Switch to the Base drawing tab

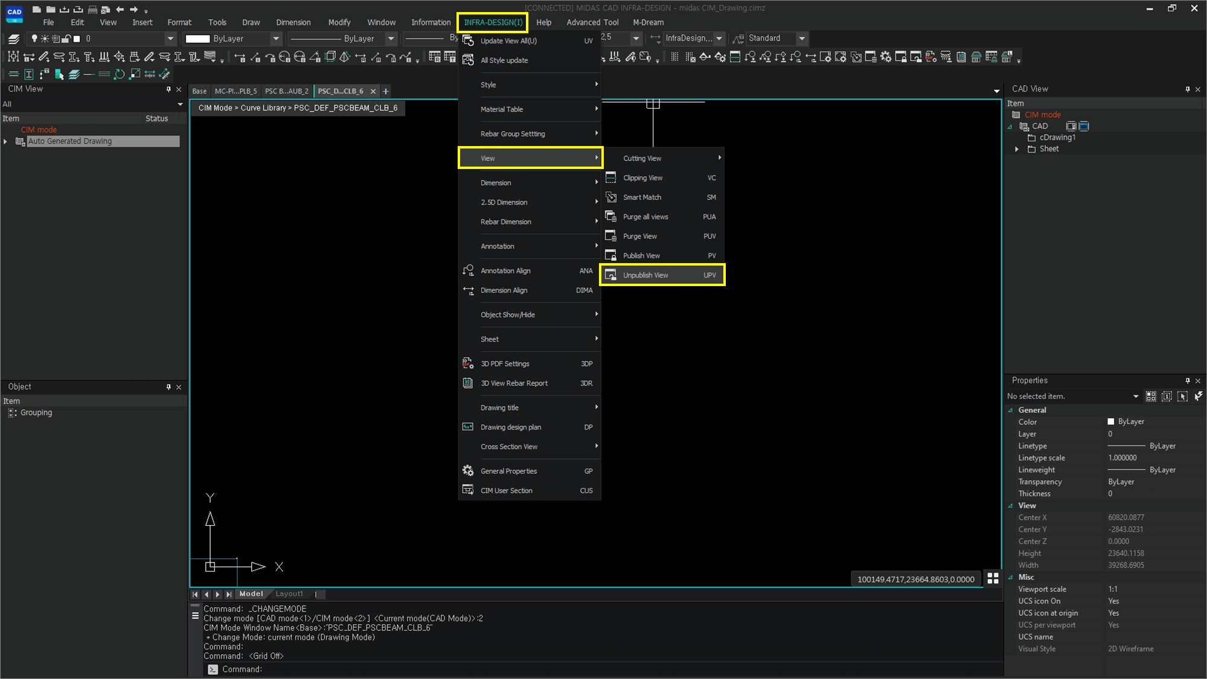pos(199,91)
